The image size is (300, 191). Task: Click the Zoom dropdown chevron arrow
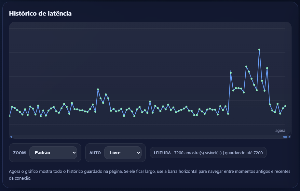coord(74,153)
